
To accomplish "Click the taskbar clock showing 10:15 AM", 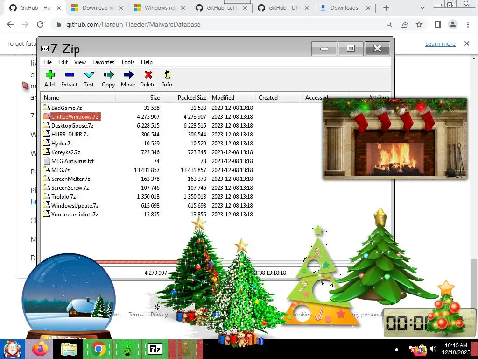I will pos(456,349).
